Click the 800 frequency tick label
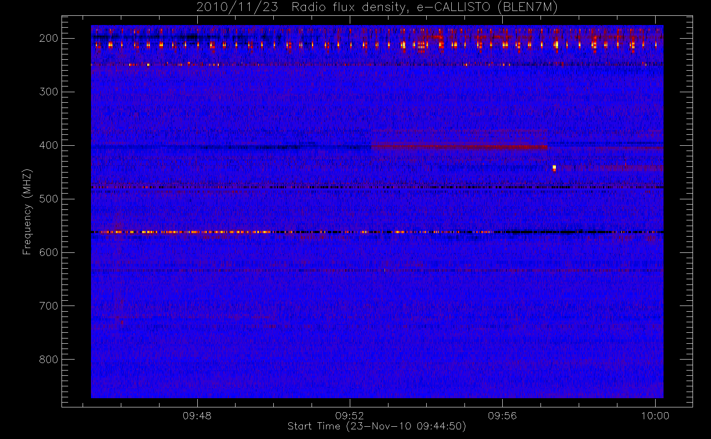The width and height of the screenshot is (711, 439). click(49, 360)
